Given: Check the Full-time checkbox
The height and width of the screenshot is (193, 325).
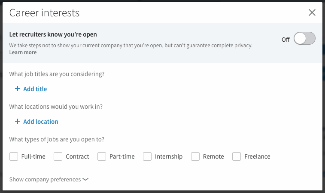Looking at the screenshot, I should [14, 156].
